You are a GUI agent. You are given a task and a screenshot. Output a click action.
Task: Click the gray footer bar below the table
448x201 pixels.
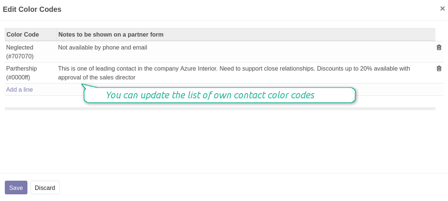pos(220,109)
